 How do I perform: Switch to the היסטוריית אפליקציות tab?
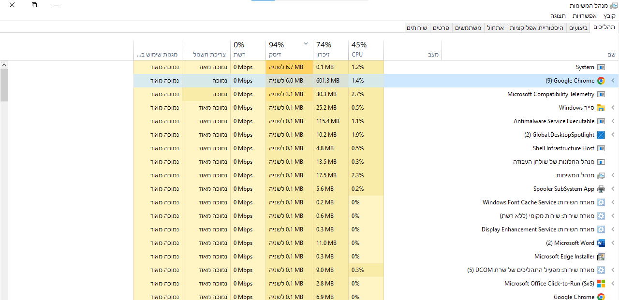click(x=536, y=28)
